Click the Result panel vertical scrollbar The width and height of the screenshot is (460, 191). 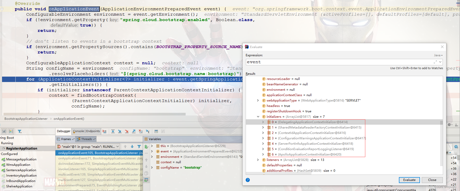click(x=442, y=143)
